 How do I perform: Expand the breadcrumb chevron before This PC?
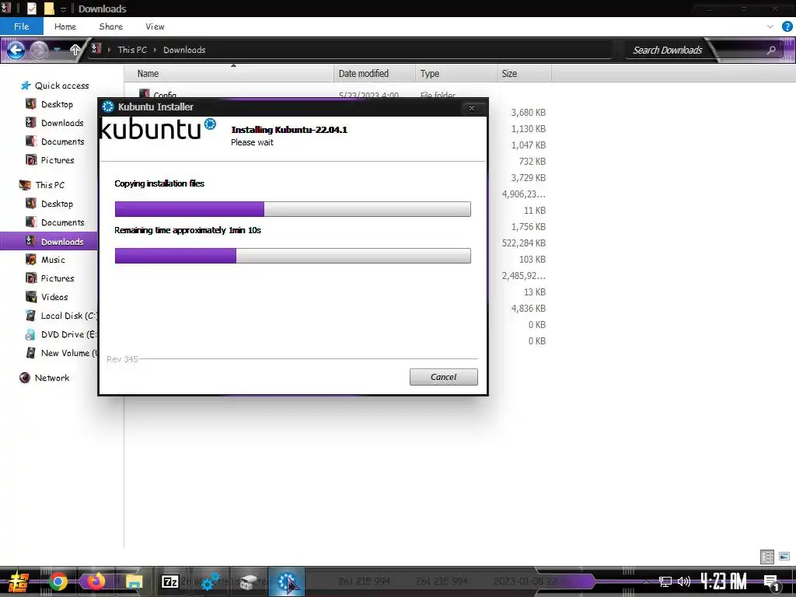click(x=109, y=50)
